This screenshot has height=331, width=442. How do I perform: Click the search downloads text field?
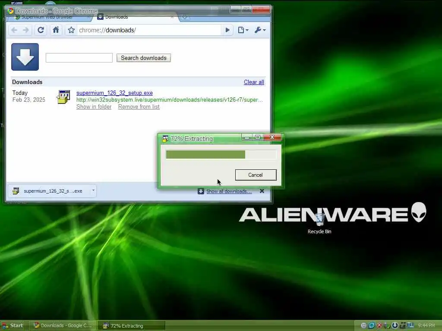click(79, 58)
